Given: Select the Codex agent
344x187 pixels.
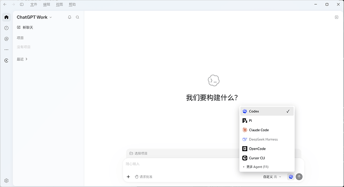Looking at the screenshot, I should click(x=267, y=111).
